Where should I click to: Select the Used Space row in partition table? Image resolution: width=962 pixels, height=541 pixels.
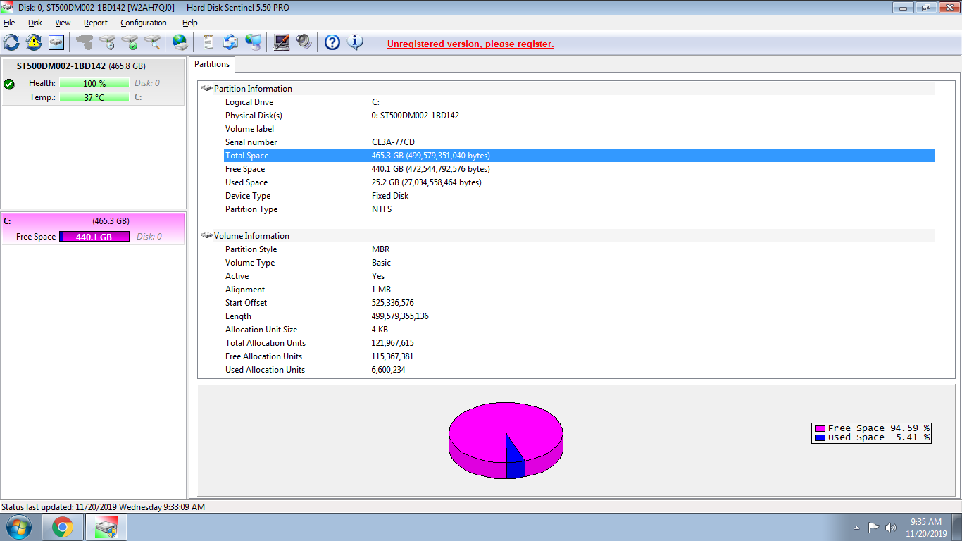pos(579,182)
